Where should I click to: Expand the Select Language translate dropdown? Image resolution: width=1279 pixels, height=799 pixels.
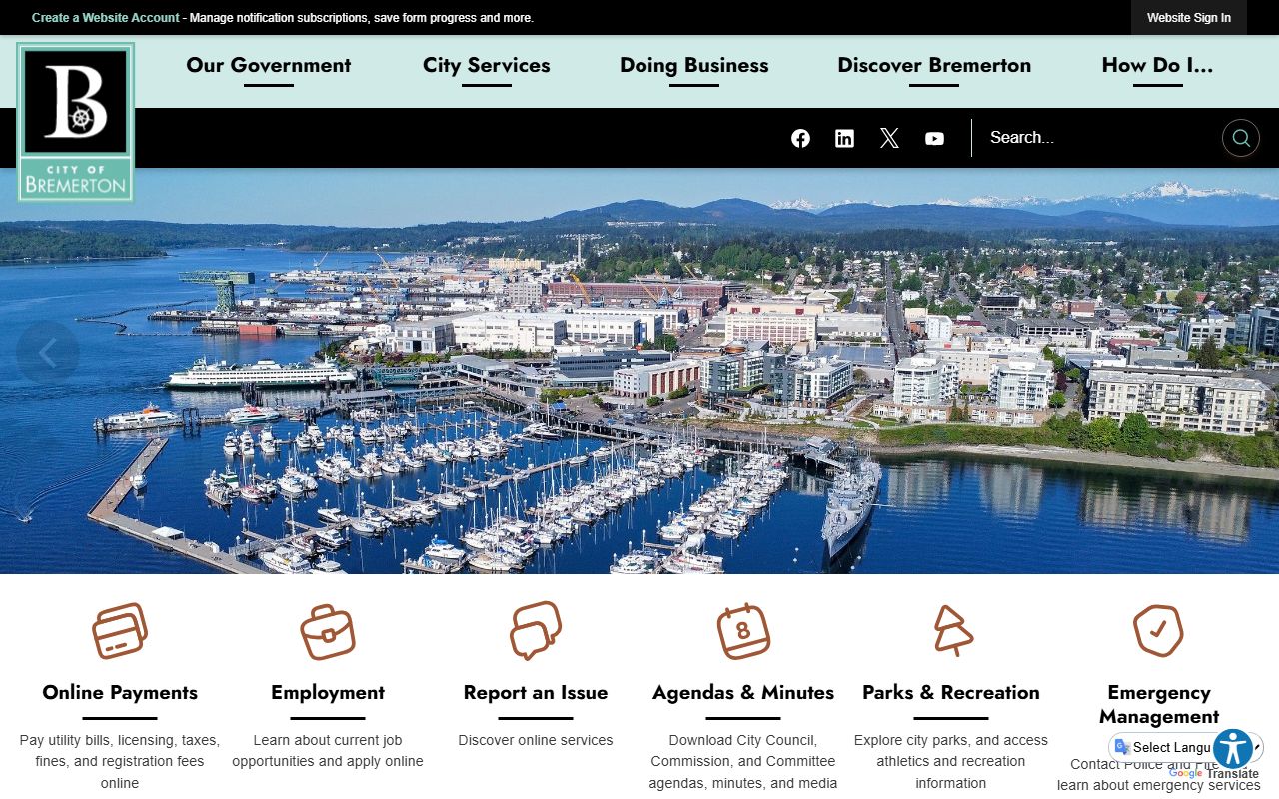[1184, 747]
